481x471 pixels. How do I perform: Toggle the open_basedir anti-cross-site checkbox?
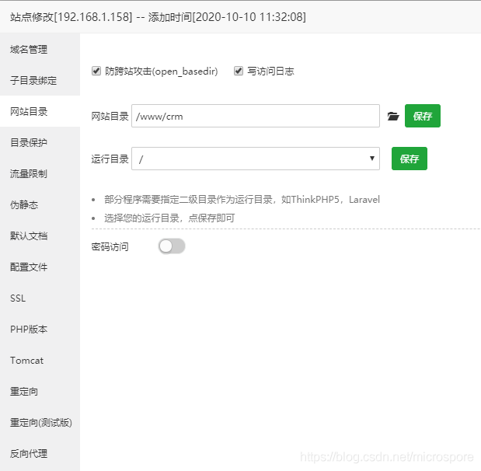click(96, 71)
